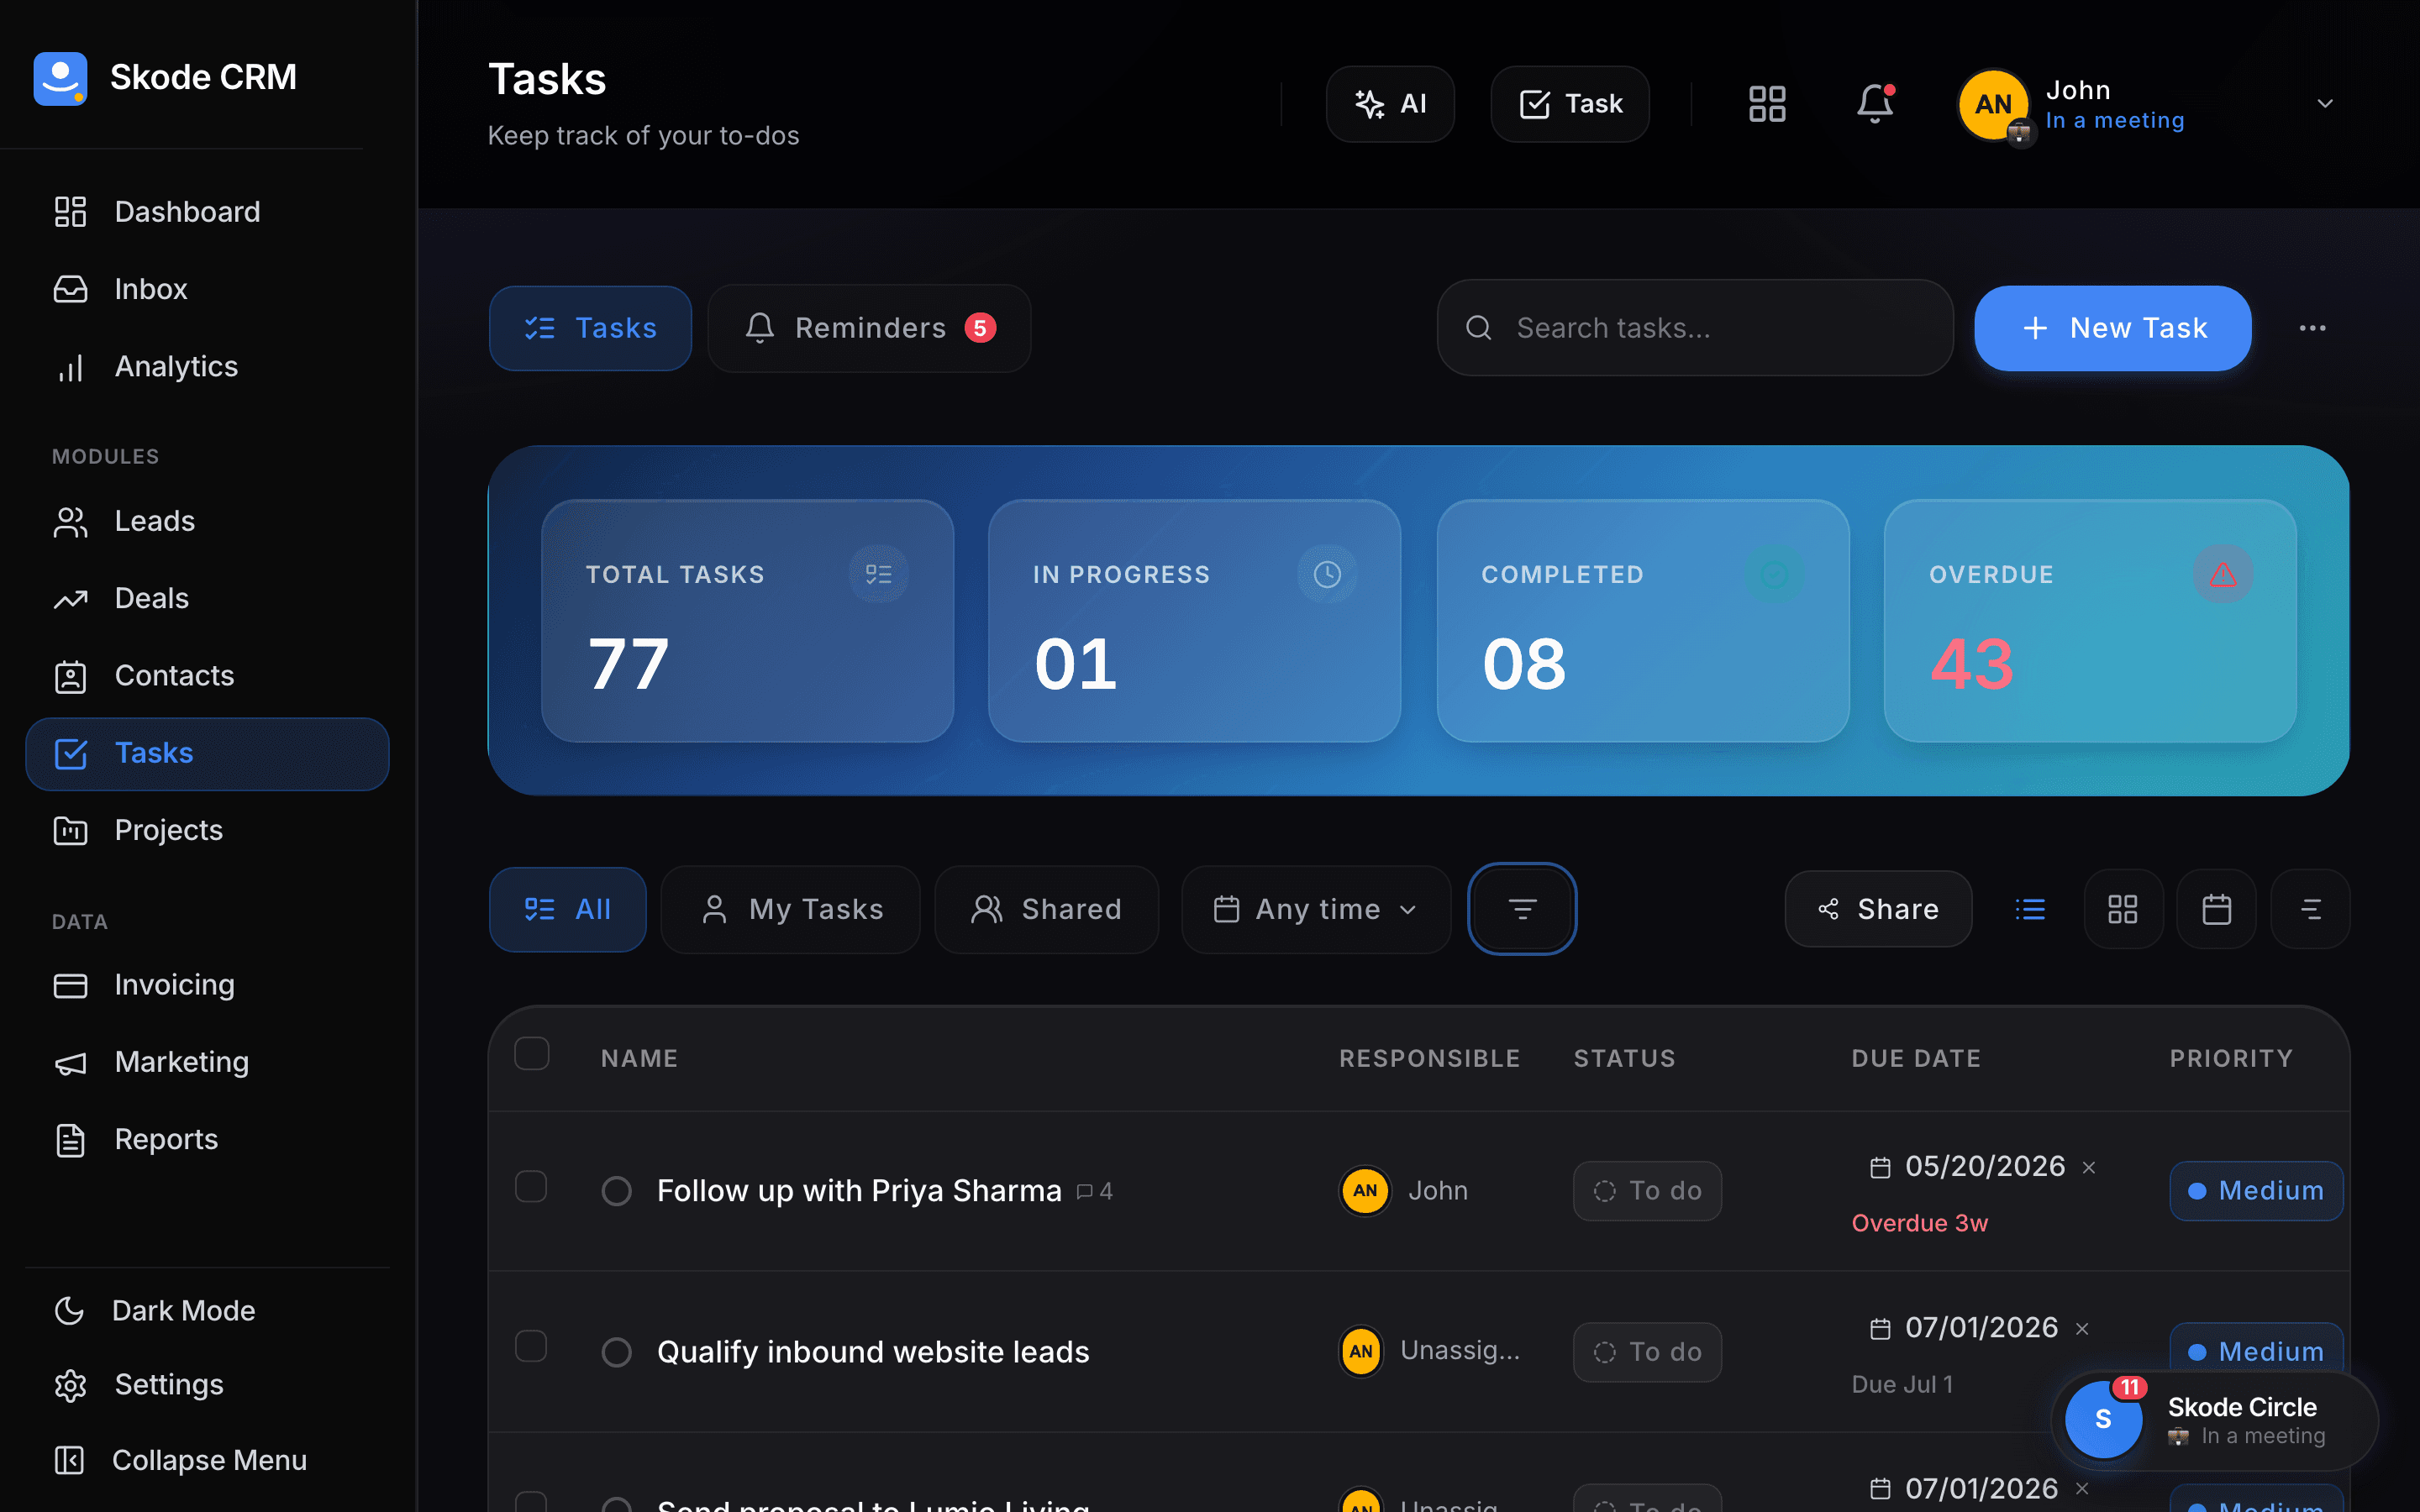2420x1512 pixels.
Task: Sort by the Due Date column header
Action: pyautogui.click(x=1915, y=1058)
